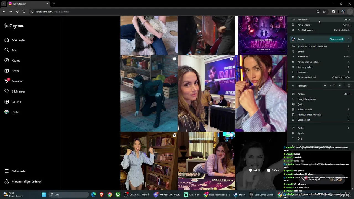The height and width of the screenshot is (199, 354).
Task: Expand Diğer araçlar submenu
Action: click(x=321, y=120)
